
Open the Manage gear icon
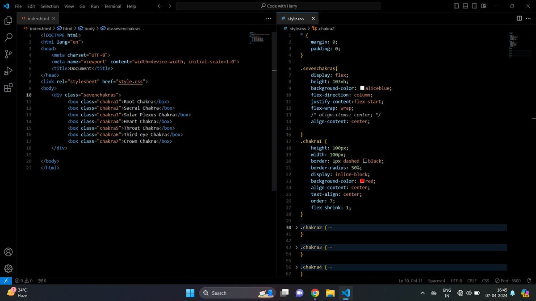click(x=8, y=268)
